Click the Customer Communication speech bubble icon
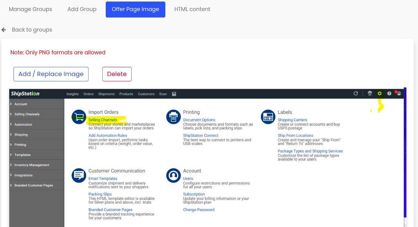Image resolution: width=418 pixels, height=227 pixels. [x=79, y=175]
